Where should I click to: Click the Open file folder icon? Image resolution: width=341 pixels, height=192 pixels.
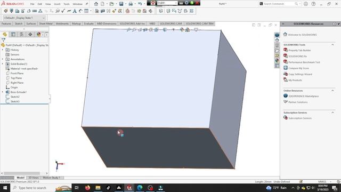pos(111,4)
